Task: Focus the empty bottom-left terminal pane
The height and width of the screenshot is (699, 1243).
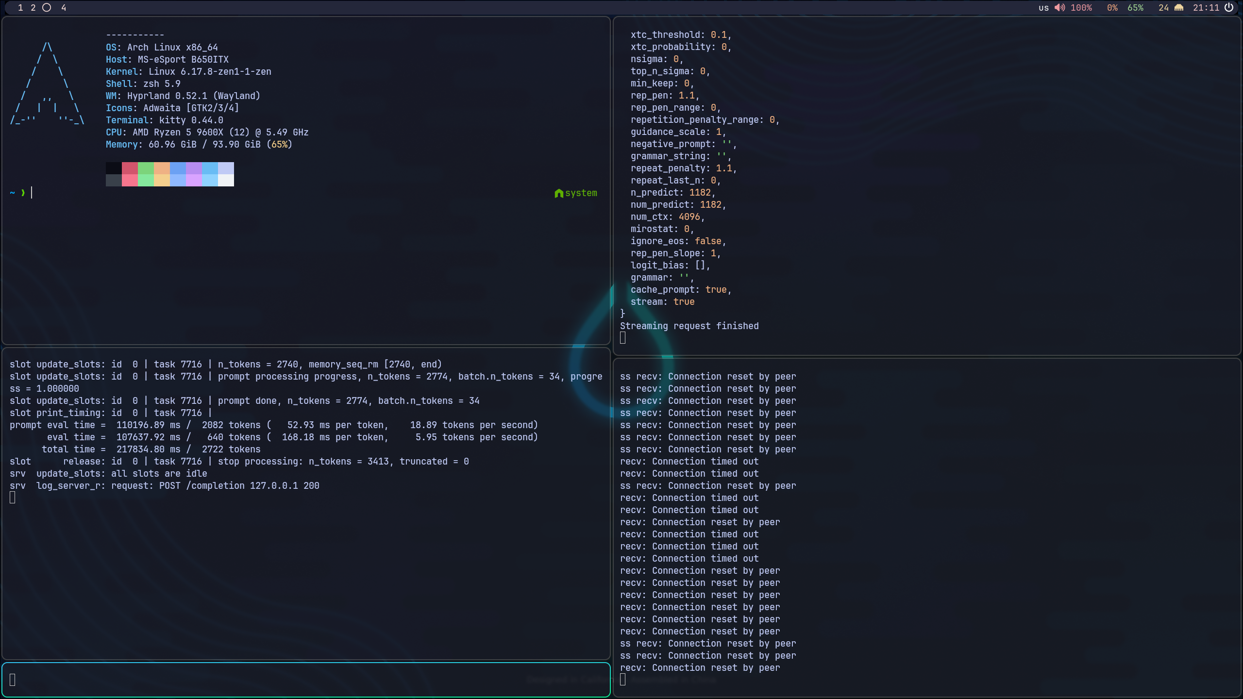Action: click(x=306, y=680)
